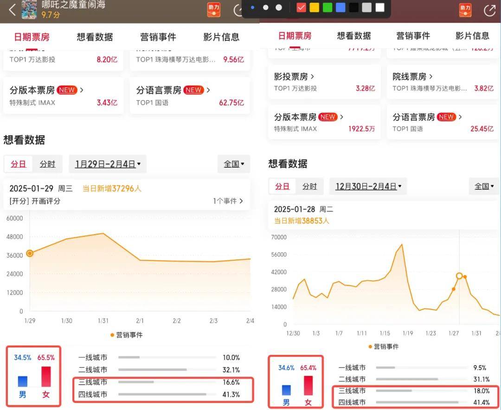Open the movie poster thumbnail
Viewport: 501px width, 410px height.
29,9
